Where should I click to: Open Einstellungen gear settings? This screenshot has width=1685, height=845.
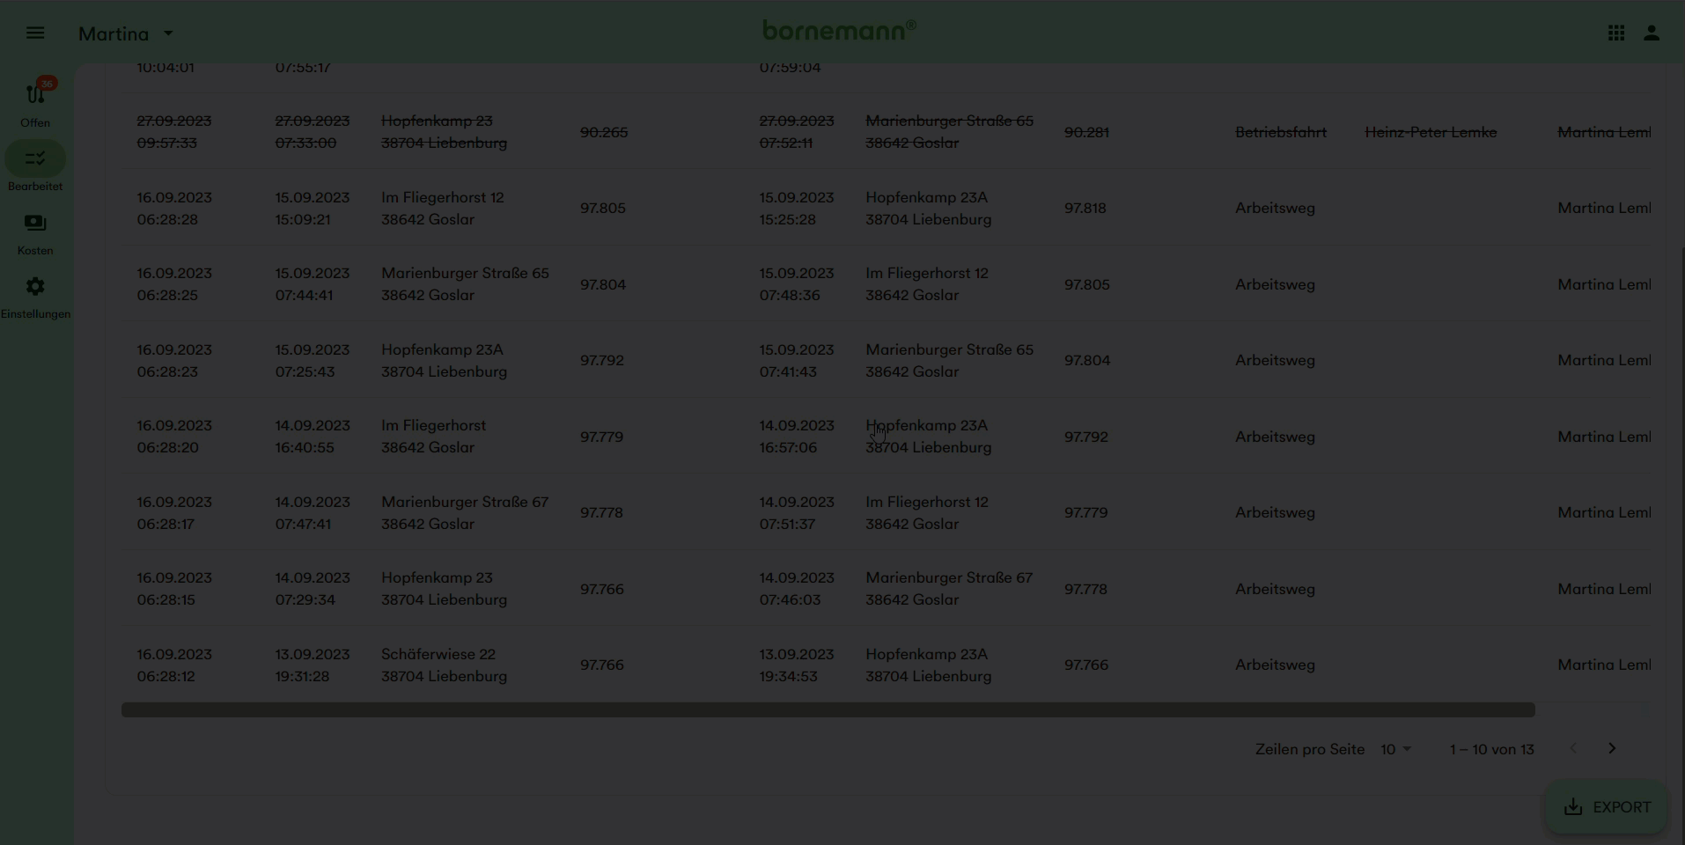(x=35, y=296)
